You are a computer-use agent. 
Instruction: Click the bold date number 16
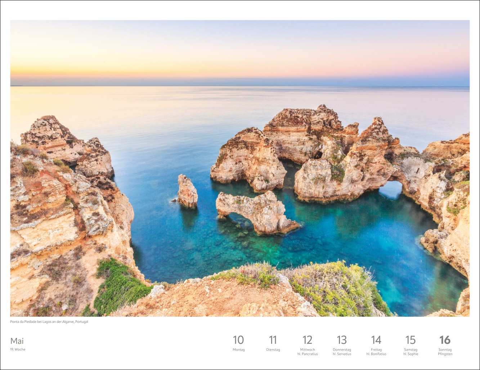tap(445, 340)
